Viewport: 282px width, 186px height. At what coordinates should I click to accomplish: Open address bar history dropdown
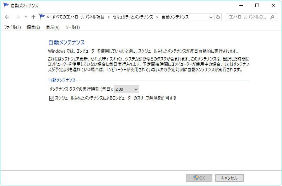pos(211,17)
